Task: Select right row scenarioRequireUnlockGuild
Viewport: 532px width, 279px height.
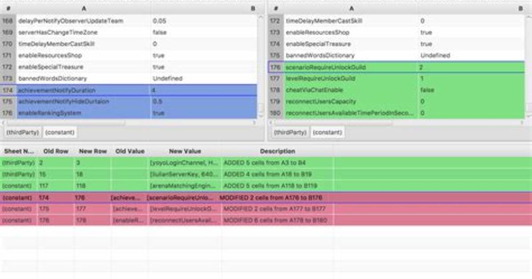Action: 396,67
